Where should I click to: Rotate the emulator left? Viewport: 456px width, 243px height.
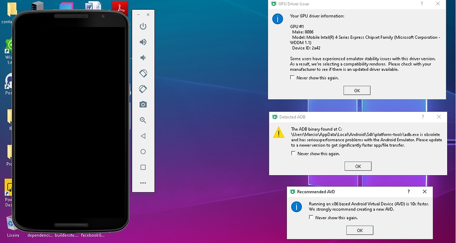pyautogui.click(x=143, y=73)
